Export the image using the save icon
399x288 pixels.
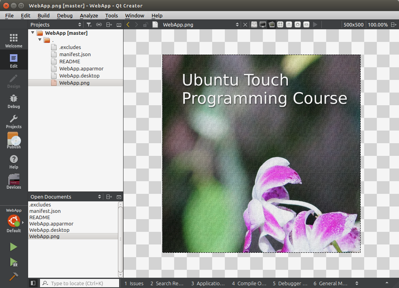pos(254,25)
